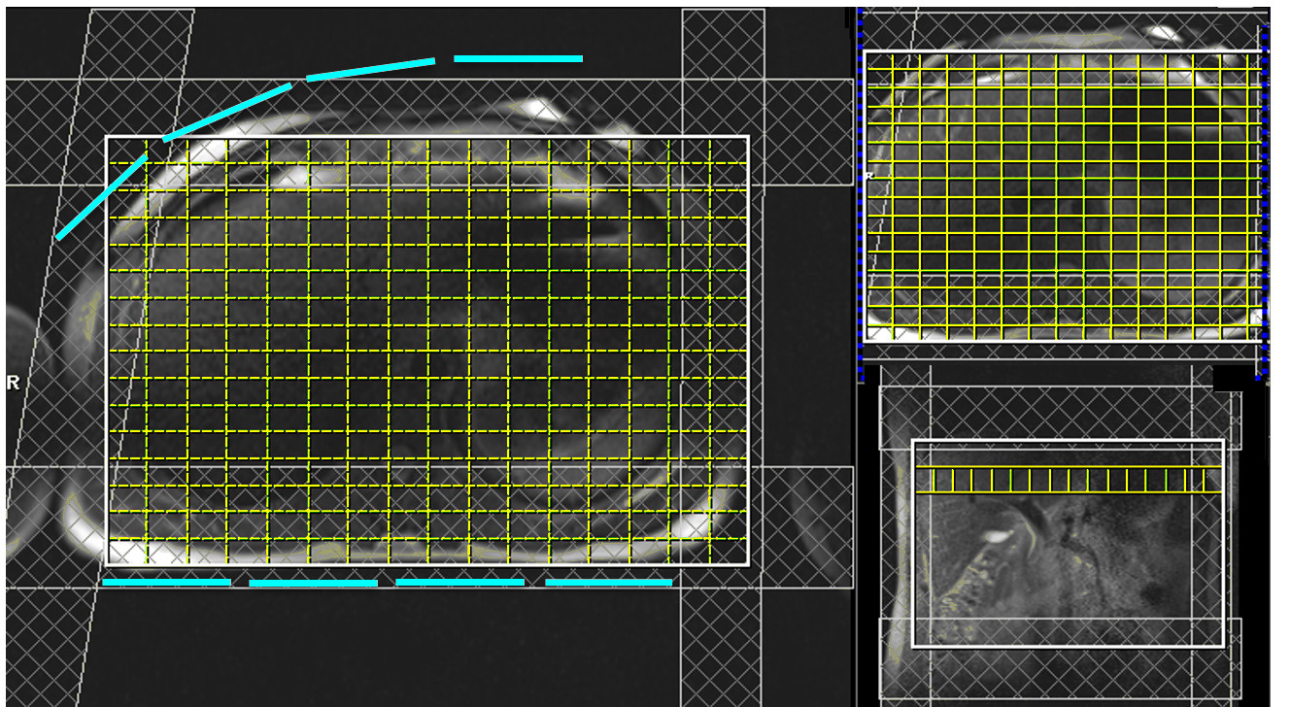This screenshot has height=707, width=1291.
Task: Click the top-left corner of main white box
Action: click(x=107, y=138)
